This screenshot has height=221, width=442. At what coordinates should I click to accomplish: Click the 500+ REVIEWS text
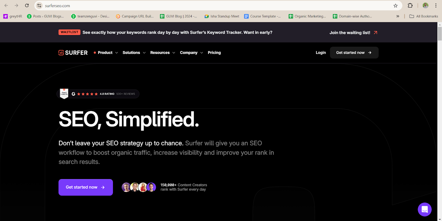pos(126,94)
